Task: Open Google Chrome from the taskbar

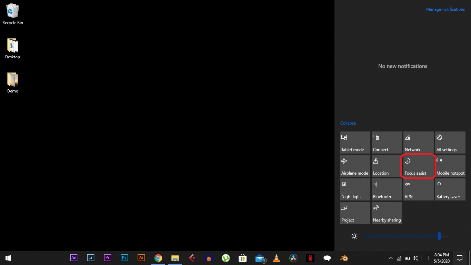Action: click(x=158, y=258)
